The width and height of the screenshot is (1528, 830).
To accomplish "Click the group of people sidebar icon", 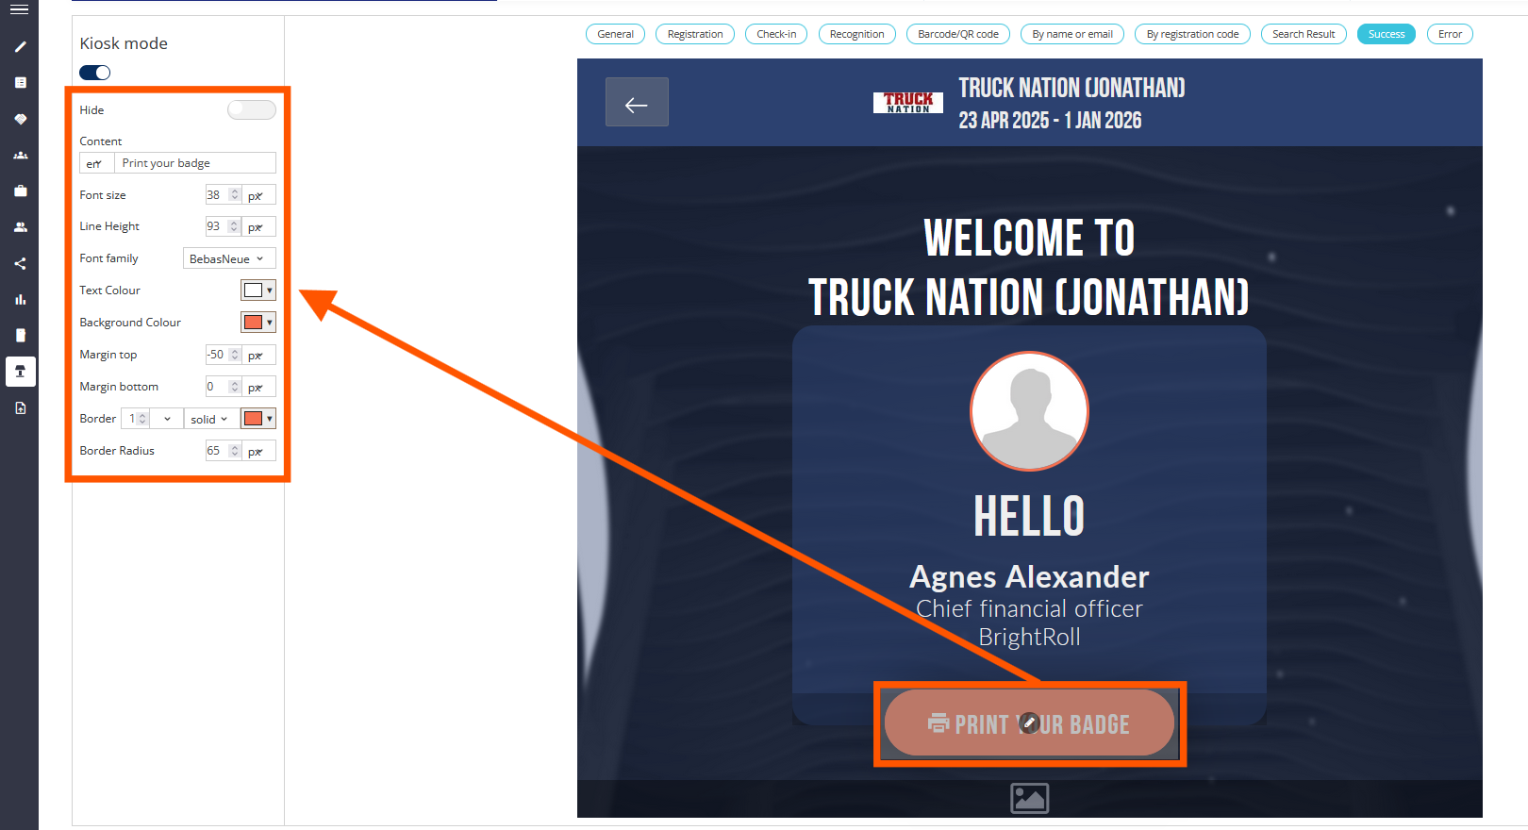I will [20, 156].
